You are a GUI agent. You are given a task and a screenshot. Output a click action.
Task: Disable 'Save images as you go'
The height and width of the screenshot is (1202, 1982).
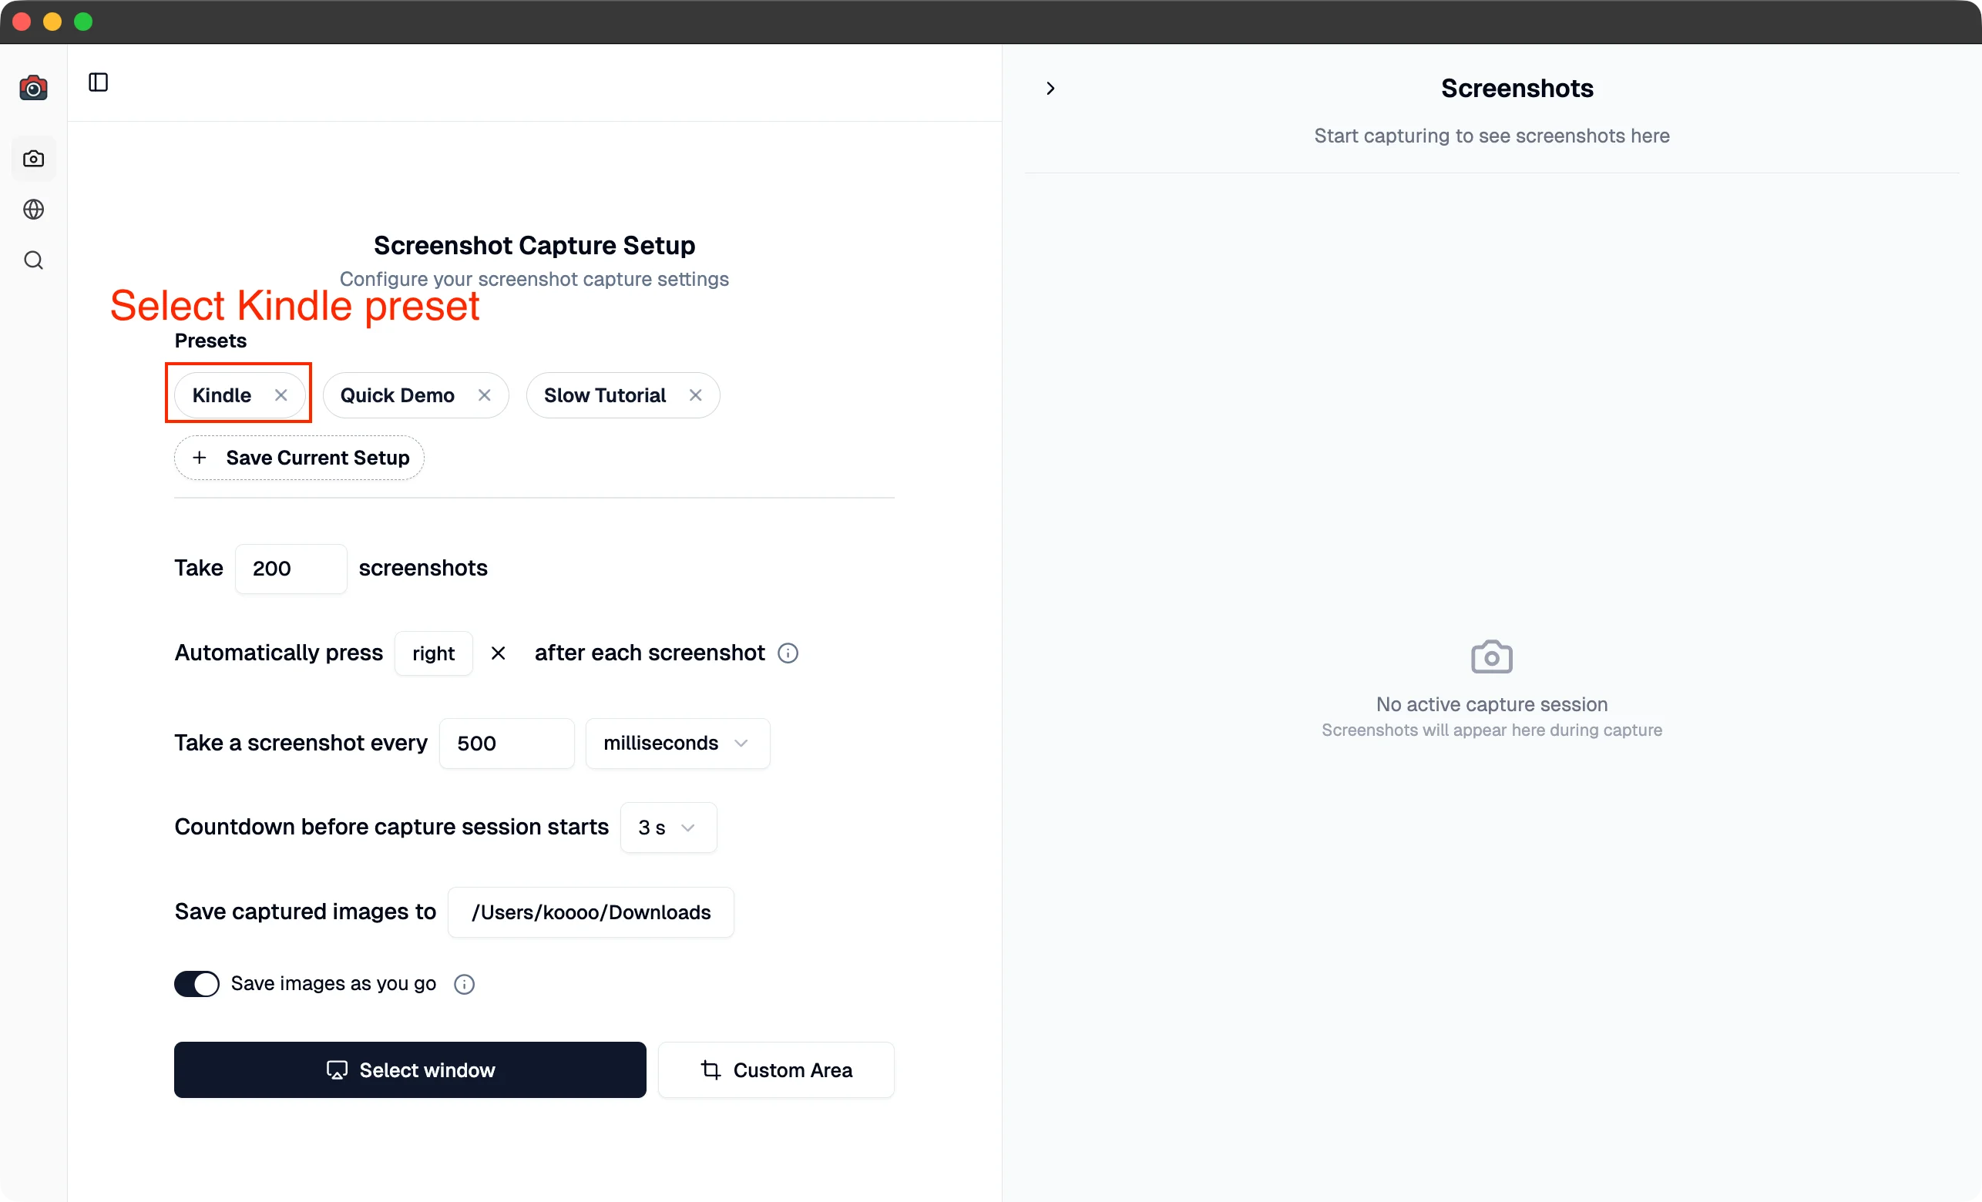[196, 983]
